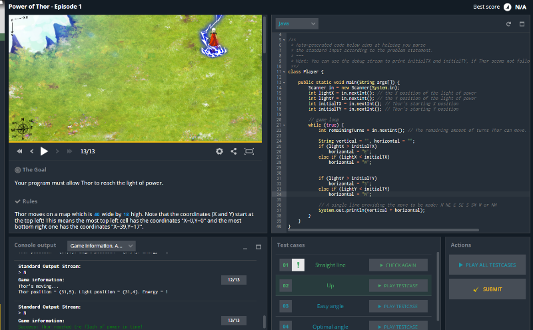This screenshot has width=533, height=330.
Task: Click the code editor horizontal scrollbar
Action: [x=383, y=230]
